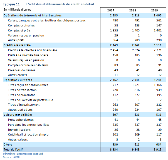This screenshot has width=168, height=160.
Task: Click the 'Périmètre : Ensemble de l'activité' note
Action: pyautogui.click(x=23, y=154)
